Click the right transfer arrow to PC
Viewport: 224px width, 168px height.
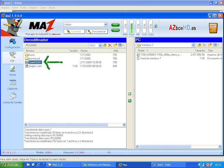[129, 101]
